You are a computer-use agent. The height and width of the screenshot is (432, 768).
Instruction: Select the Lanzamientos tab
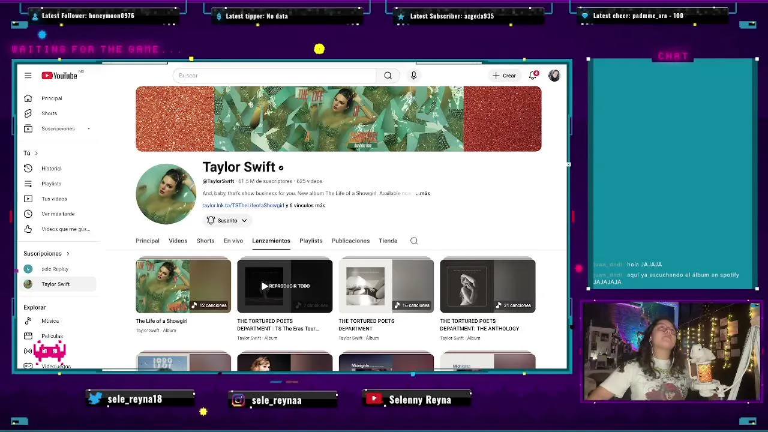(271, 241)
